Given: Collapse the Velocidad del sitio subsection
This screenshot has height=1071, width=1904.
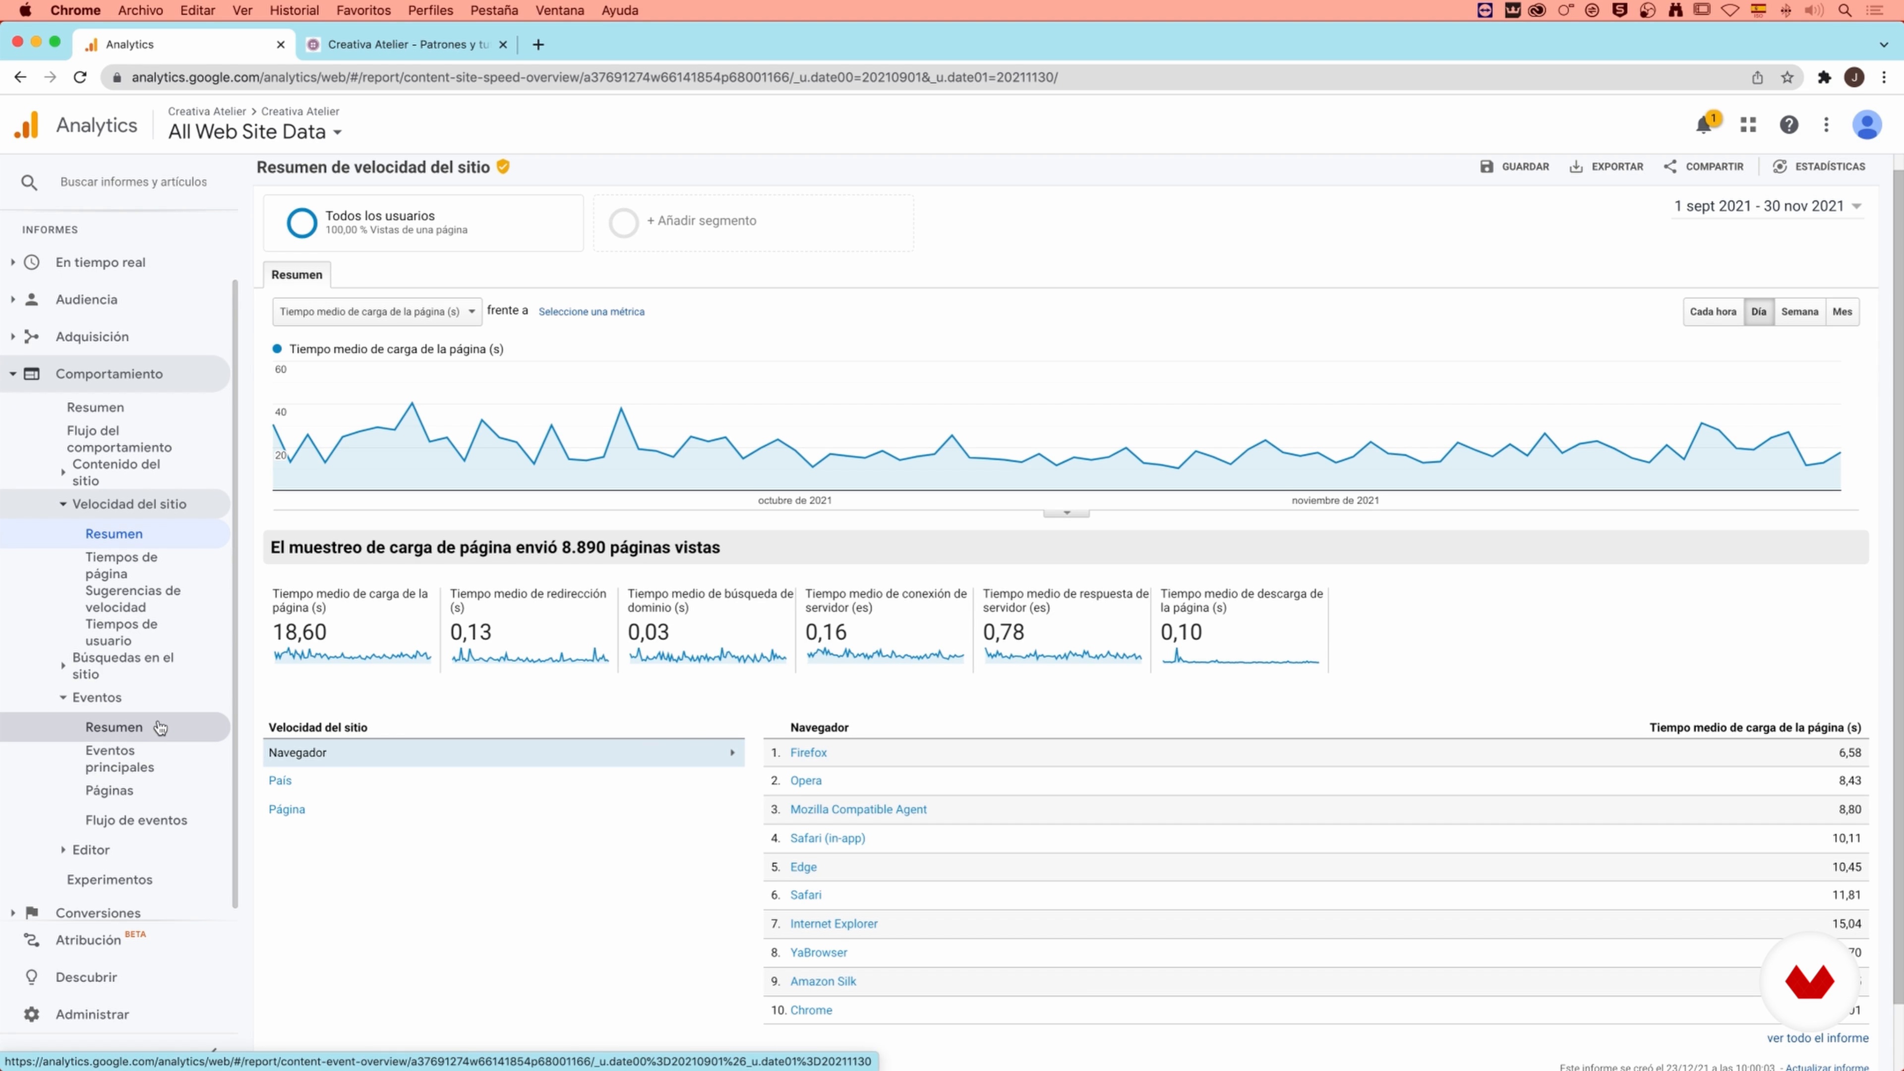Looking at the screenshot, I should [63, 504].
